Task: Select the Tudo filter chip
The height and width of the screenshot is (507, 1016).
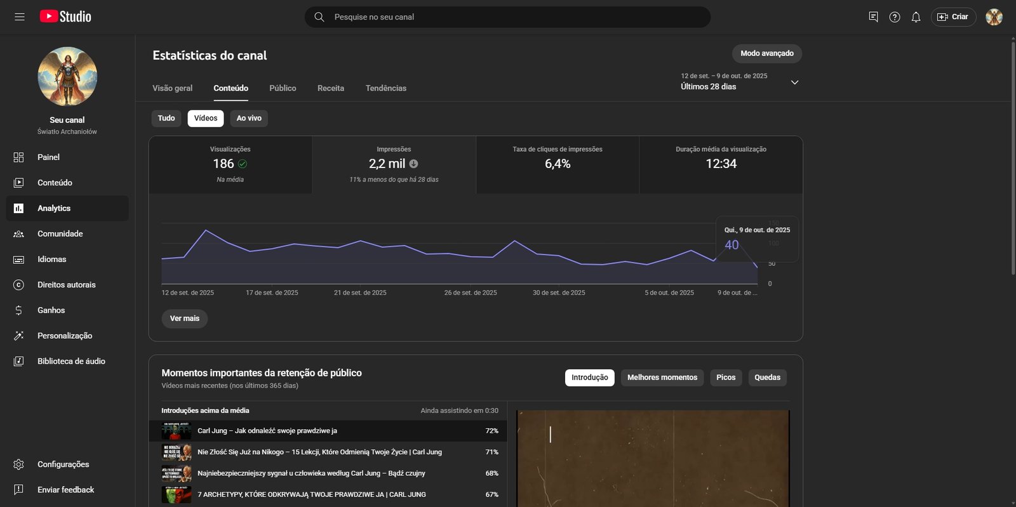Action: tap(166, 118)
